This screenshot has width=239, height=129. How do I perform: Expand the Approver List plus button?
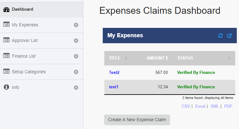pyautogui.click(x=76, y=40)
